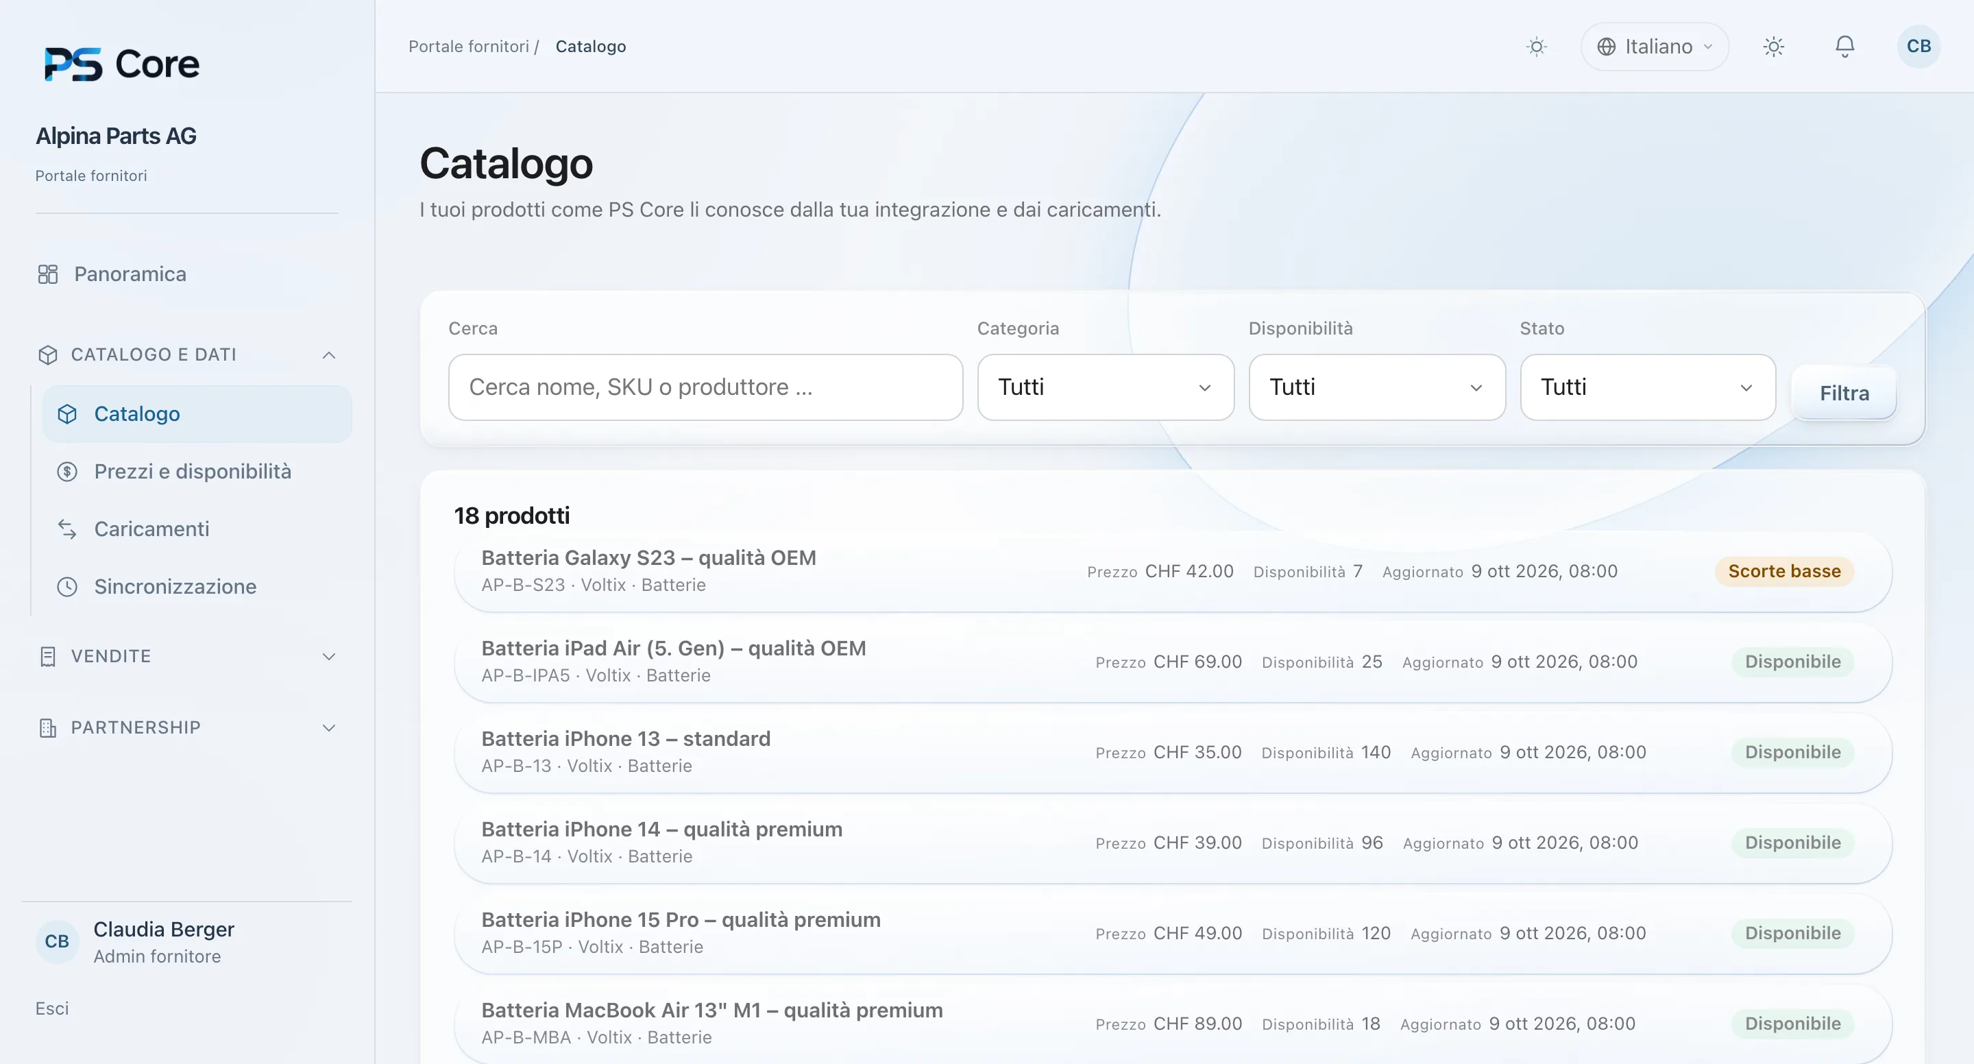The width and height of the screenshot is (1974, 1064).
Task: Click the Panoramica grid icon
Action: (x=47, y=274)
